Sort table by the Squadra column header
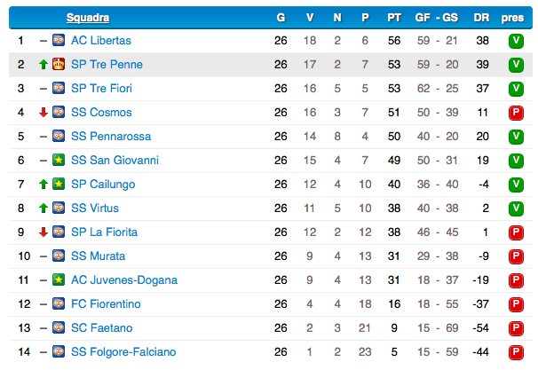The height and width of the screenshot is (370, 538). point(88,18)
